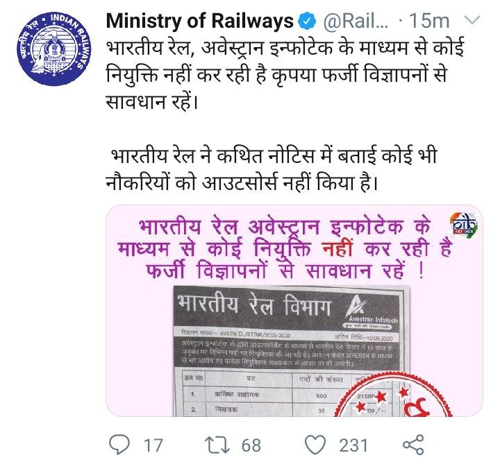This screenshot has width=500, height=462.
Task: Click the PIB Fact Check logo in image
Action: click(x=465, y=223)
